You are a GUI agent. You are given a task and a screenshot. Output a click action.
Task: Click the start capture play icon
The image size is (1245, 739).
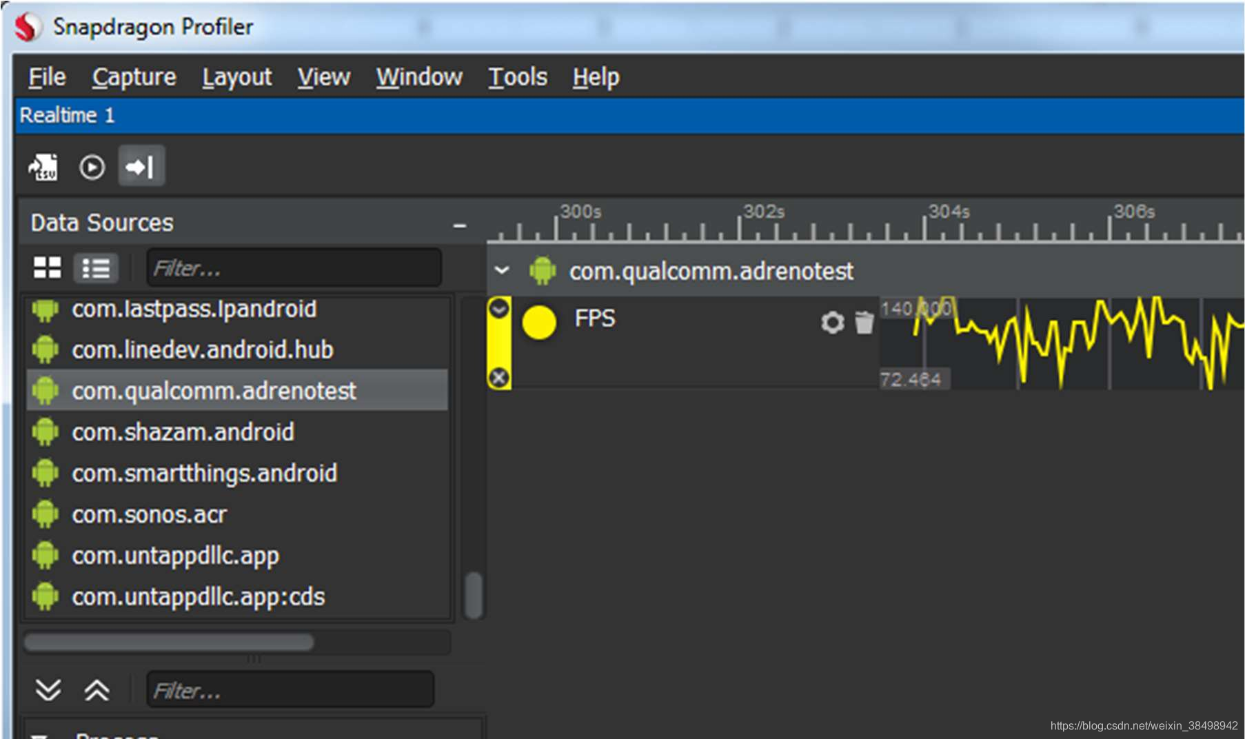[92, 167]
